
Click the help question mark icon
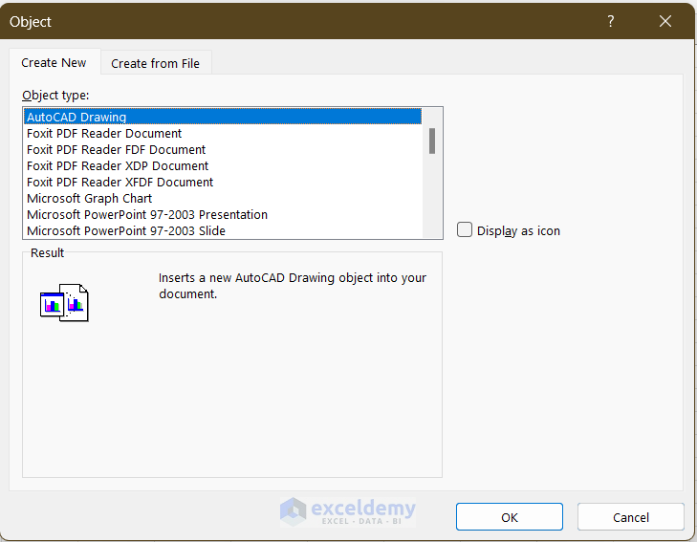click(611, 21)
